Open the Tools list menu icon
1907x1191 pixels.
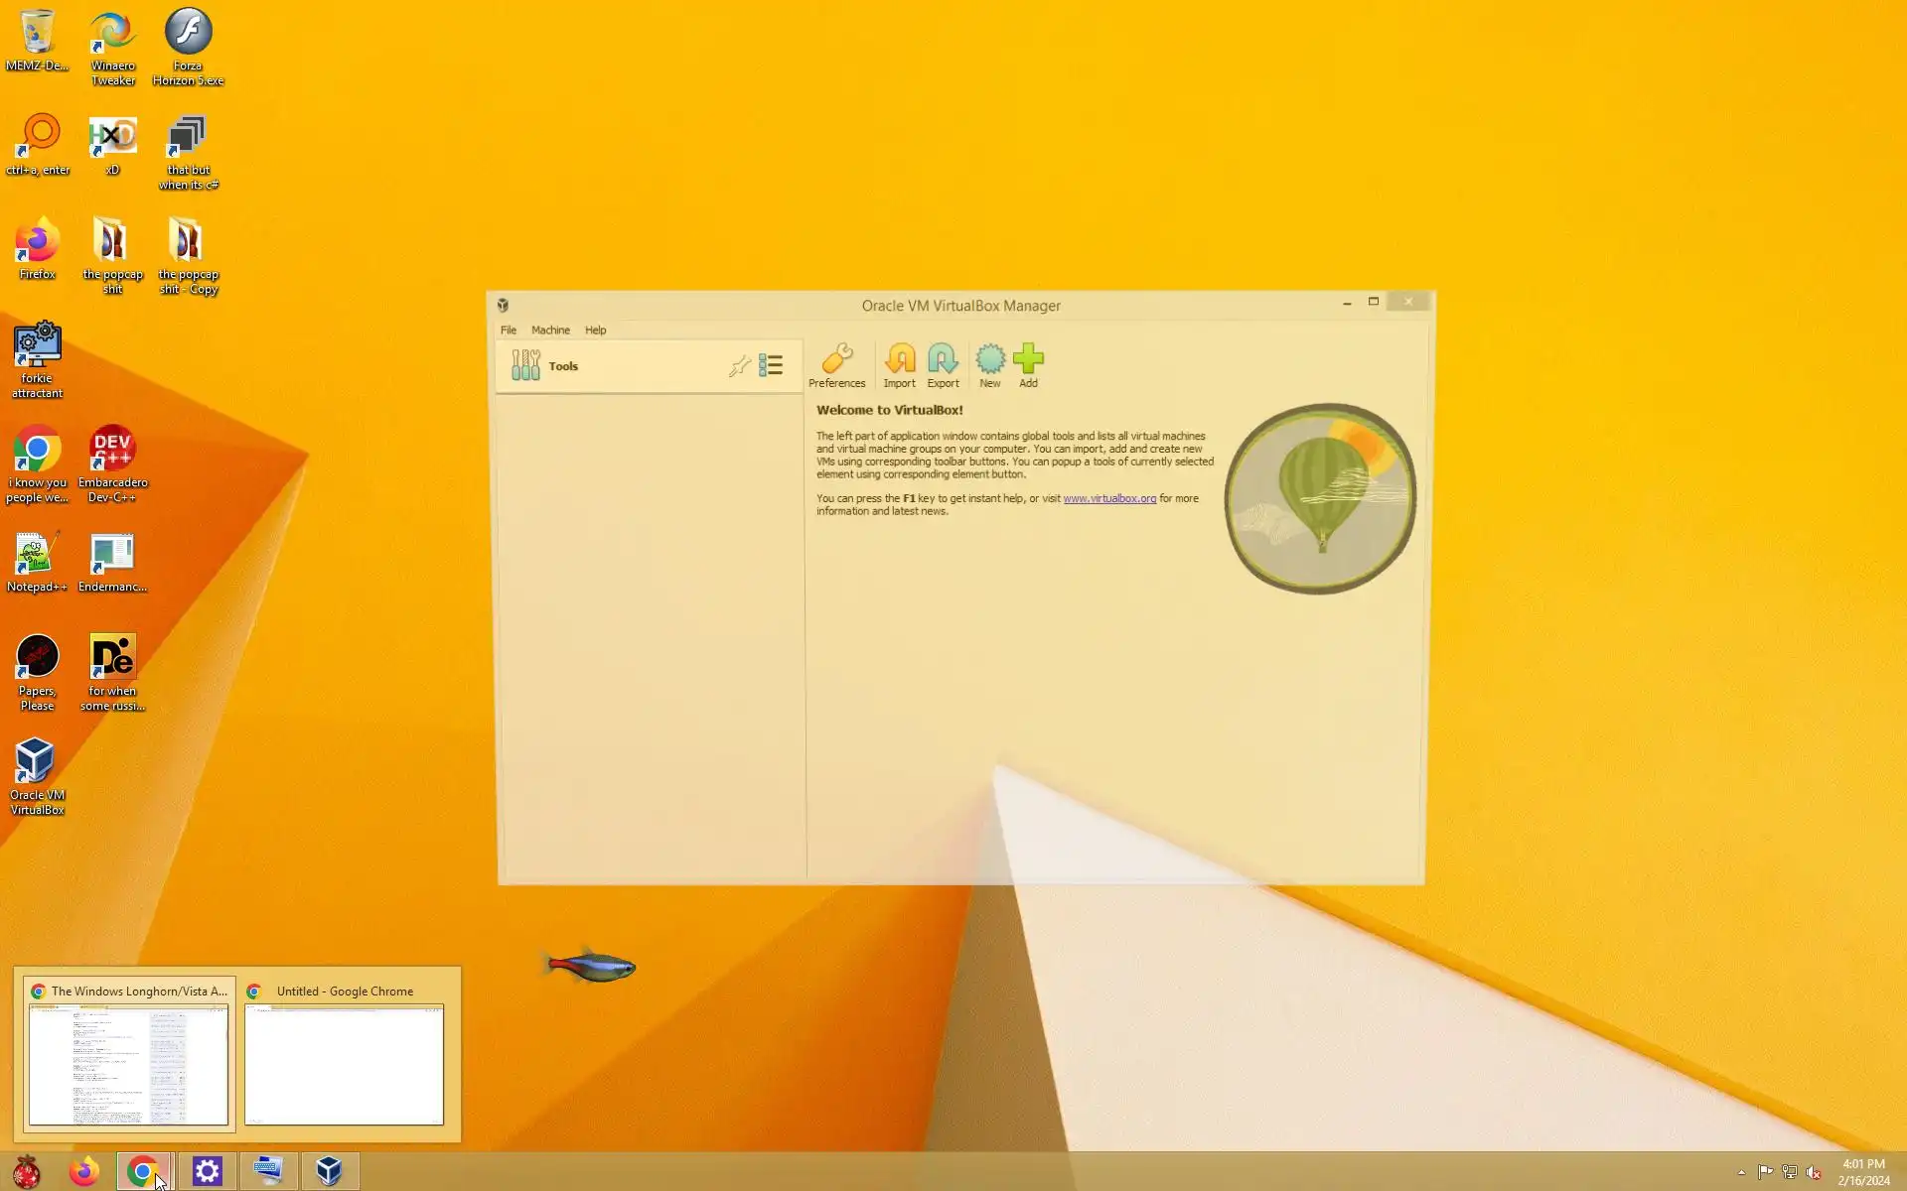(x=771, y=366)
